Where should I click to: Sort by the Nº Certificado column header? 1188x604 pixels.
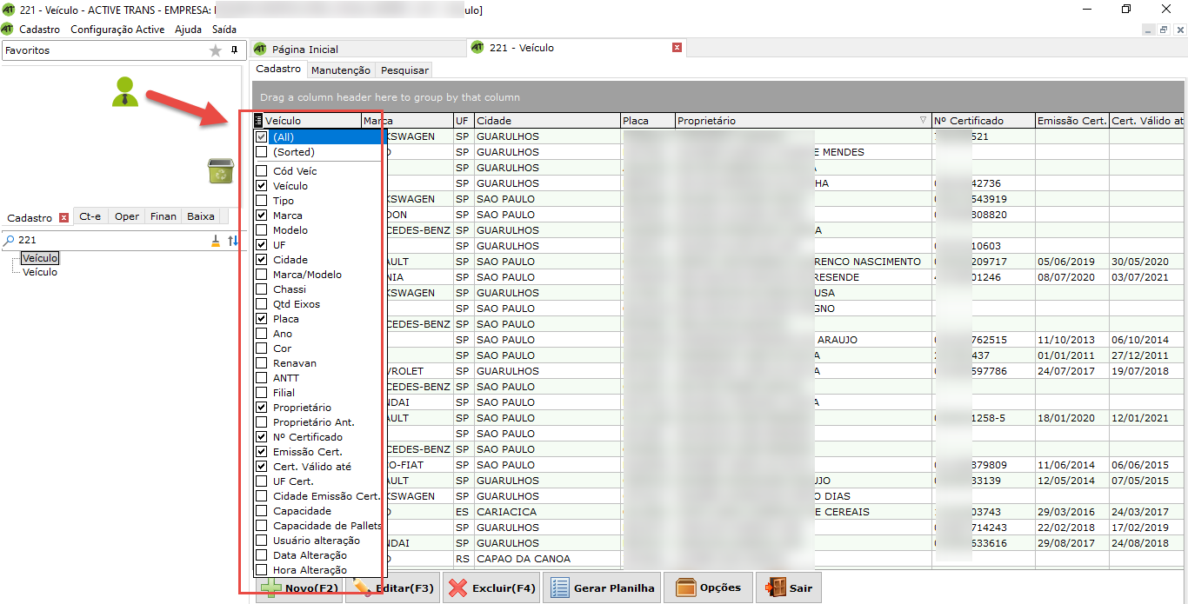point(984,121)
